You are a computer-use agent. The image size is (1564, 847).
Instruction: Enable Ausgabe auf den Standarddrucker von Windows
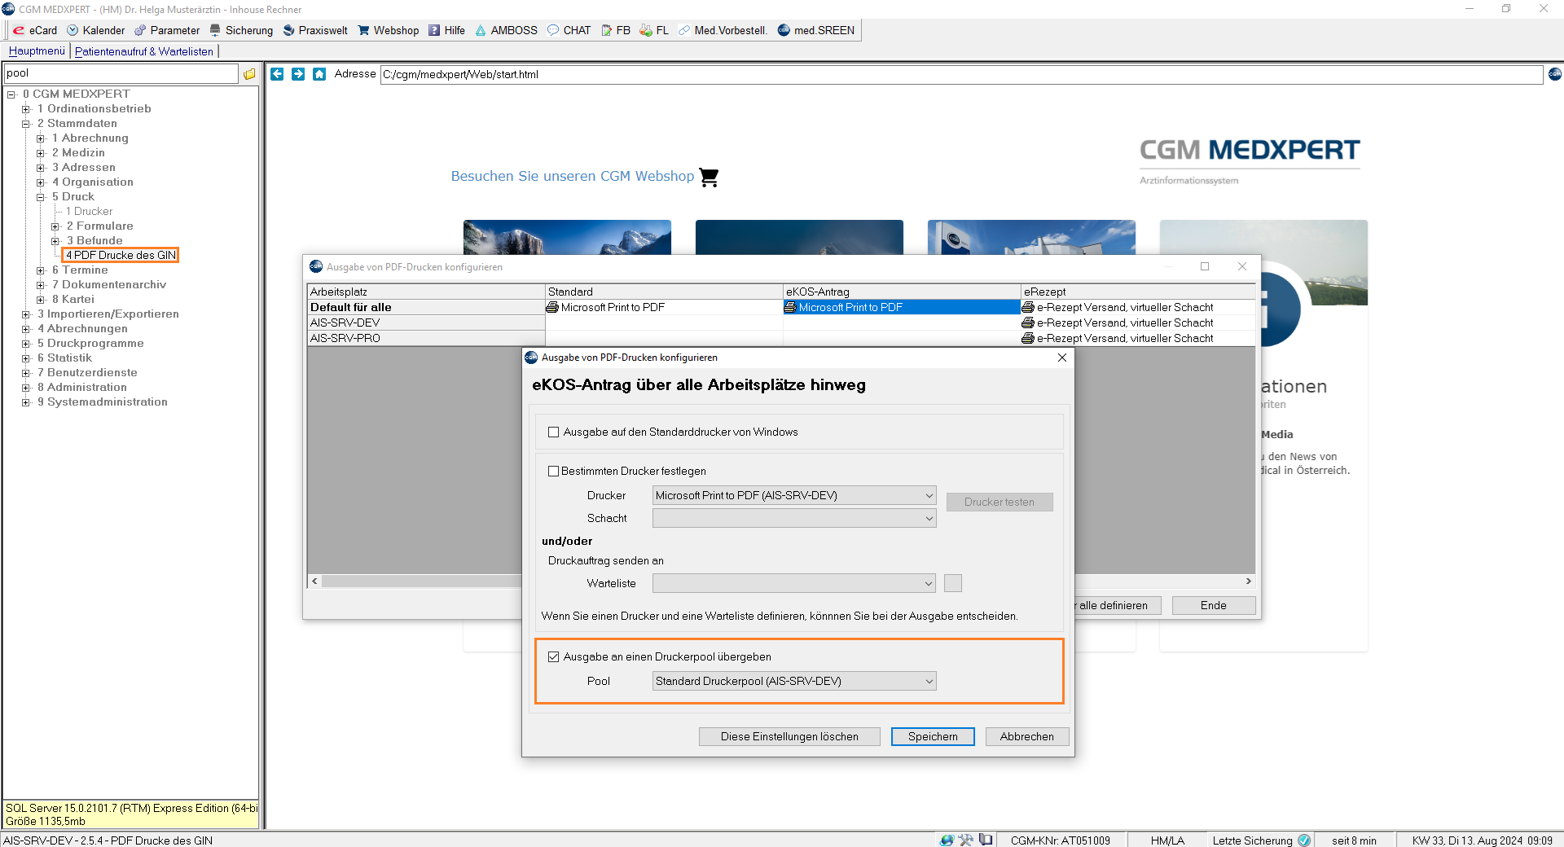click(553, 432)
